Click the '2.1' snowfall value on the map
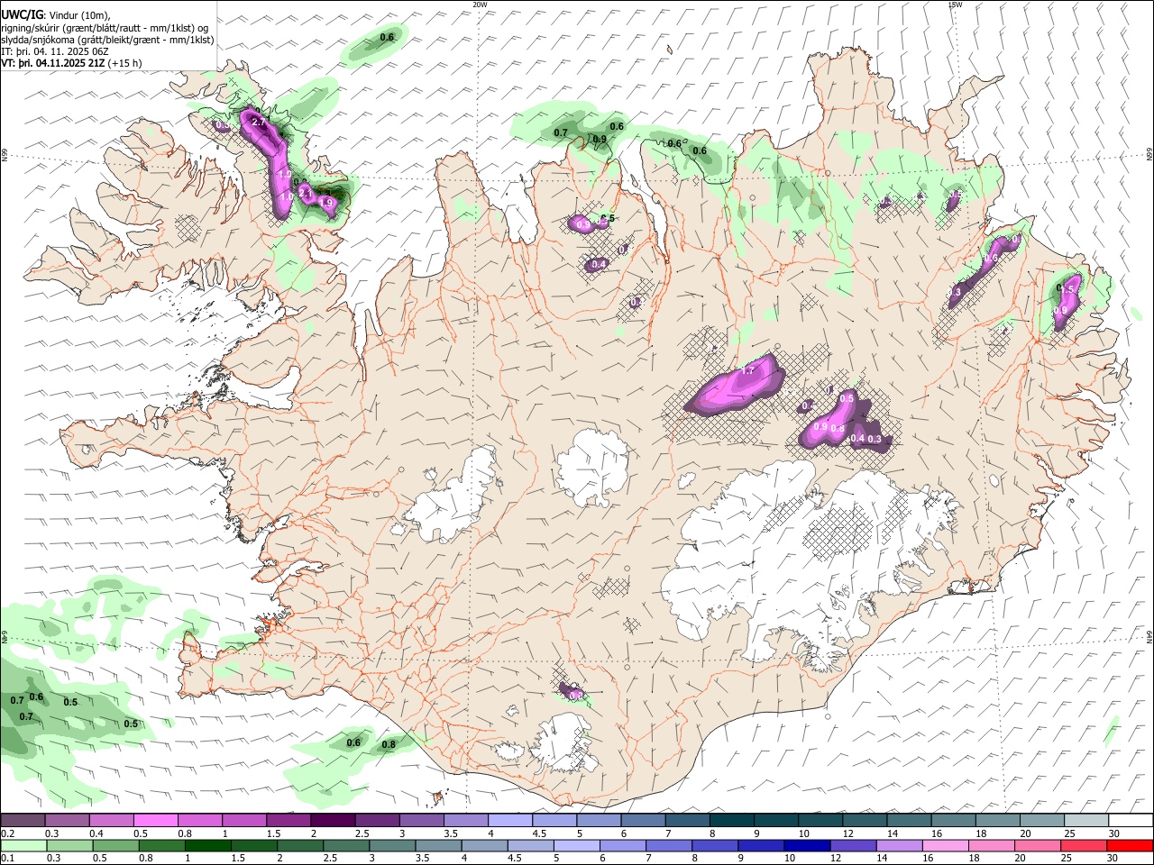Screen dimensions: 1154x865 point(305,192)
